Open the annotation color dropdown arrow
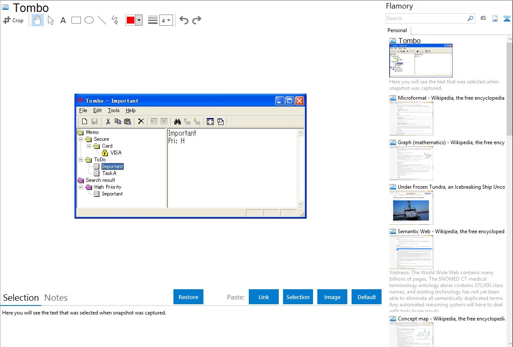The width and height of the screenshot is (513, 347). click(139, 20)
